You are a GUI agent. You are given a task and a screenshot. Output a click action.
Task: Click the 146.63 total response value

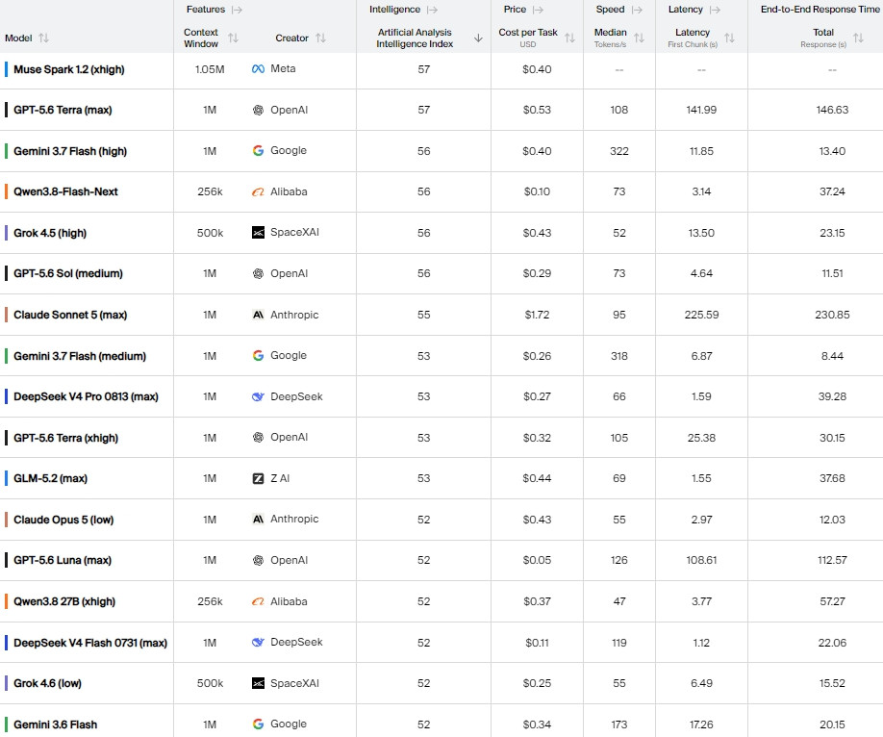coord(832,110)
